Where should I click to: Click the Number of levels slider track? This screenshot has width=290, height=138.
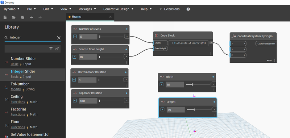click(112, 37)
